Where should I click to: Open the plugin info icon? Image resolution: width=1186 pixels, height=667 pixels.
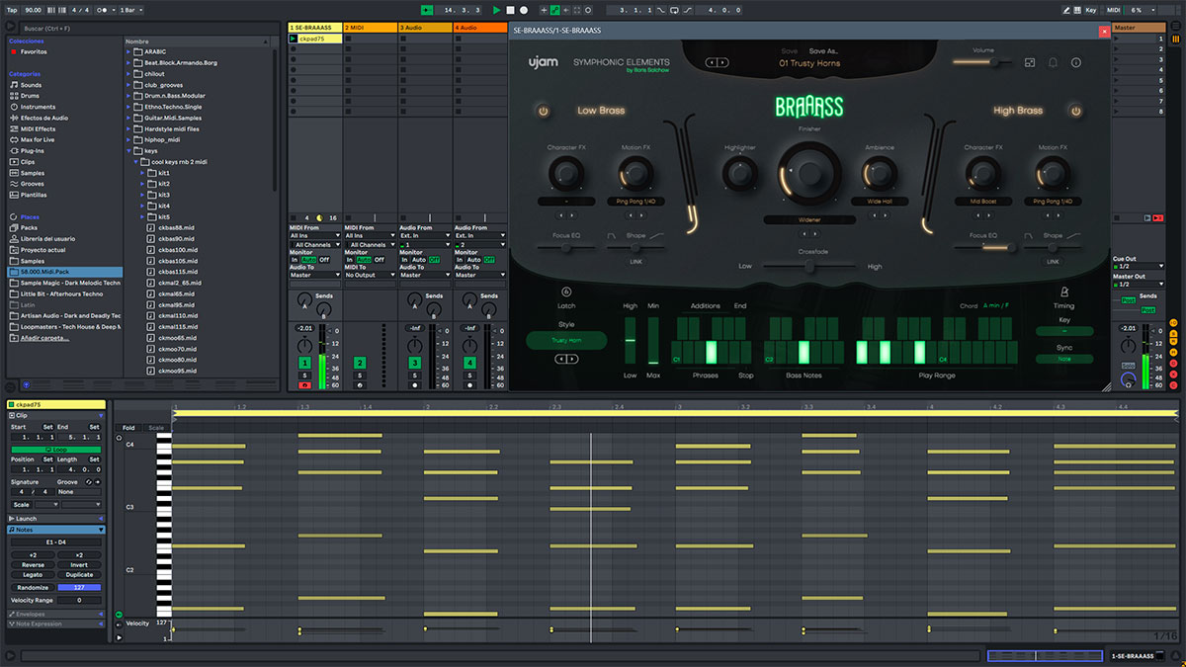click(1076, 62)
